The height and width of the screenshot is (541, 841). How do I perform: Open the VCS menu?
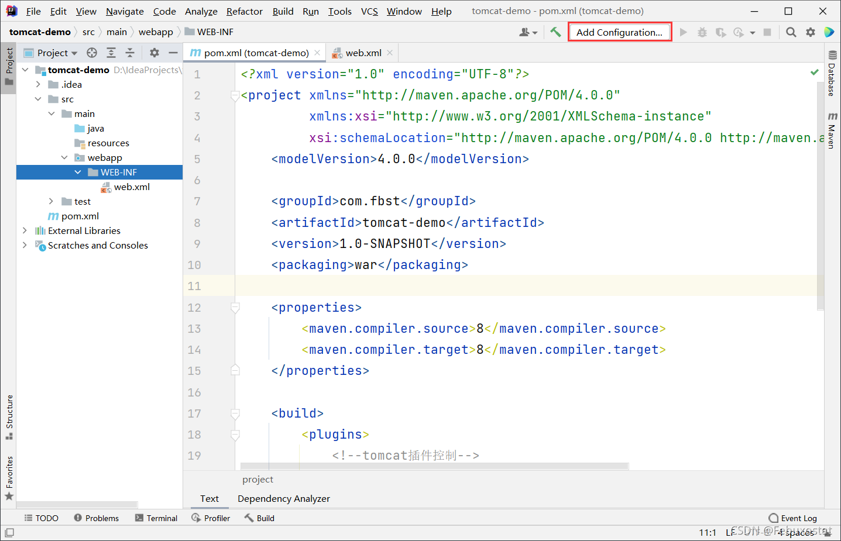pos(369,11)
